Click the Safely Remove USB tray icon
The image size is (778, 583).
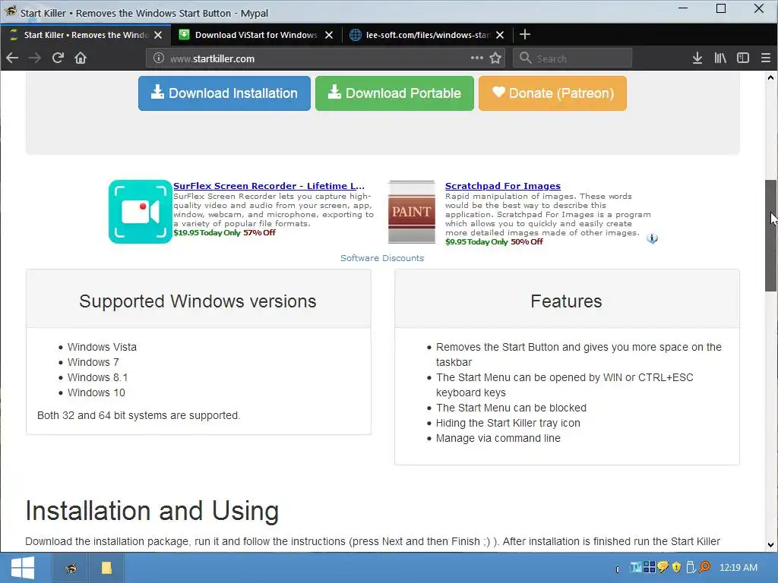(690, 567)
